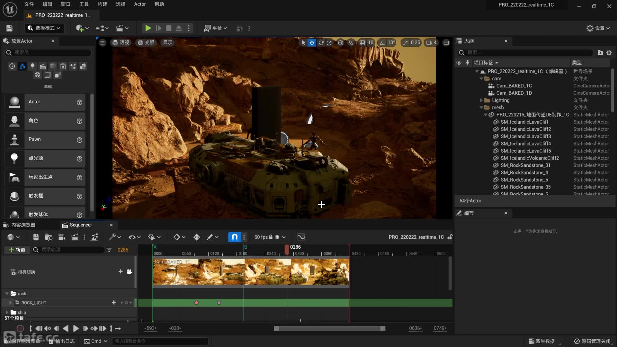
Task: Toggle sequence lock icon next to sequence name
Action: click(450, 237)
